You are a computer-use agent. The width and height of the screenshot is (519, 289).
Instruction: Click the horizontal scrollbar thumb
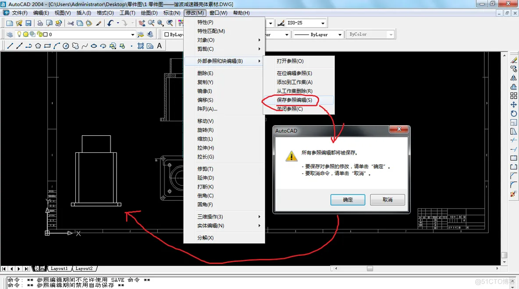(x=370, y=268)
